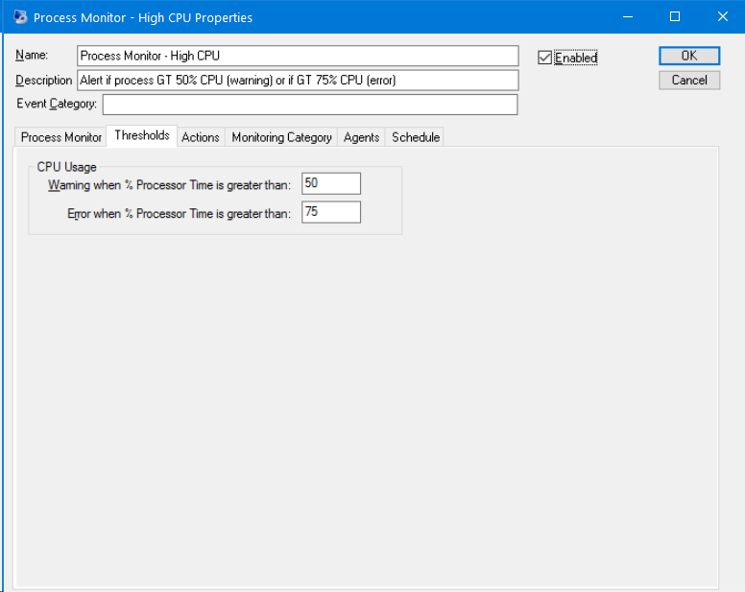Minimize the properties window

click(x=628, y=17)
